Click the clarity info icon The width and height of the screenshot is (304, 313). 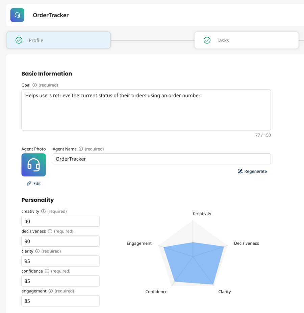click(x=37, y=251)
